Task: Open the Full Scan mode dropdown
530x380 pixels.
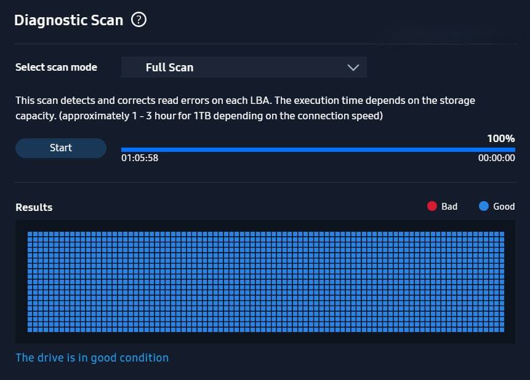Action: (244, 67)
